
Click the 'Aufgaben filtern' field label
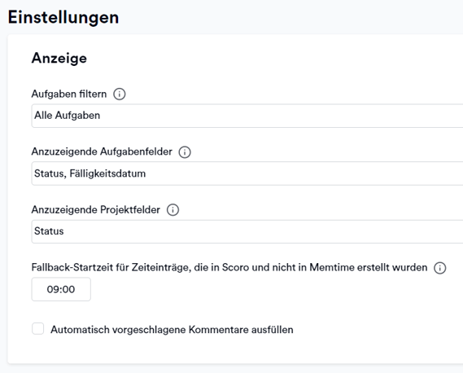coord(69,94)
